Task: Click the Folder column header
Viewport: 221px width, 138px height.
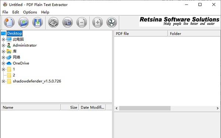Action: pos(194,34)
